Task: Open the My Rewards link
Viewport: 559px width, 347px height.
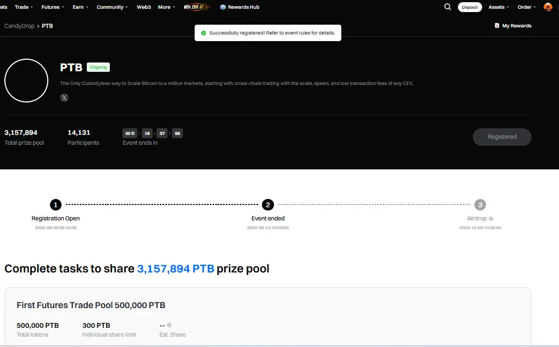Action: (x=513, y=26)
